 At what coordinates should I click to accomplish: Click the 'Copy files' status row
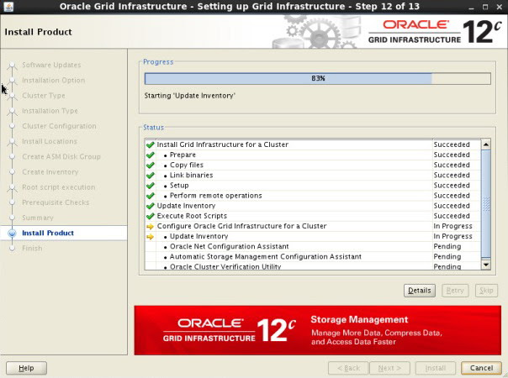pos(313,165)
